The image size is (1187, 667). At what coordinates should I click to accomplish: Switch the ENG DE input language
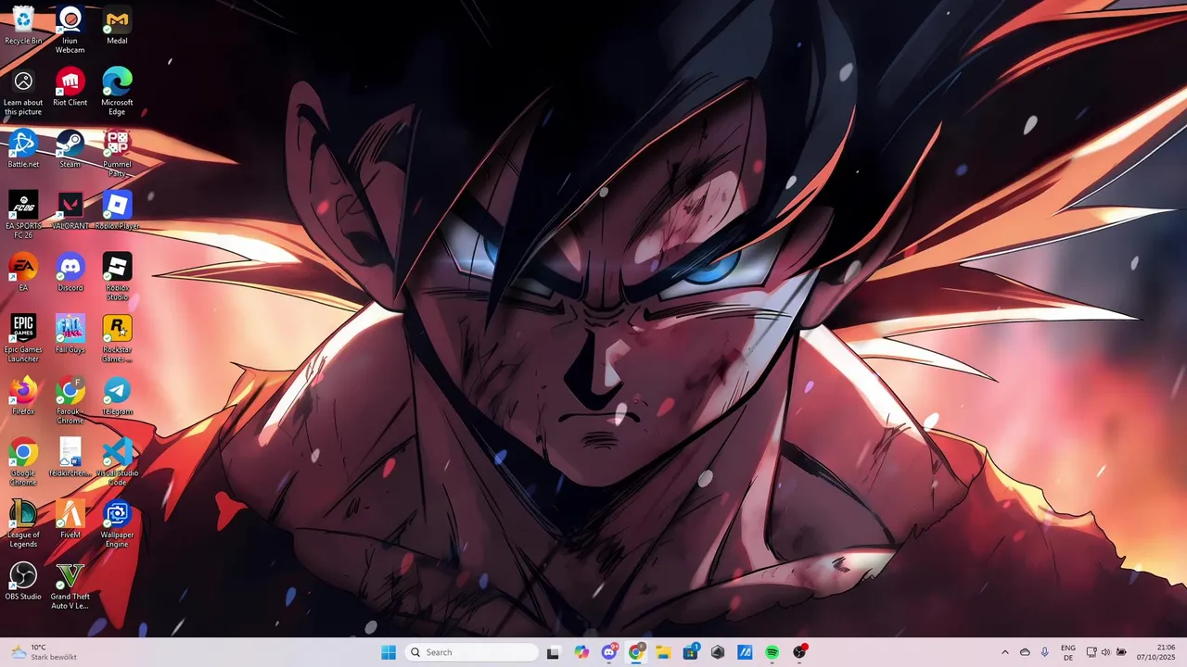pos(1068,652)
